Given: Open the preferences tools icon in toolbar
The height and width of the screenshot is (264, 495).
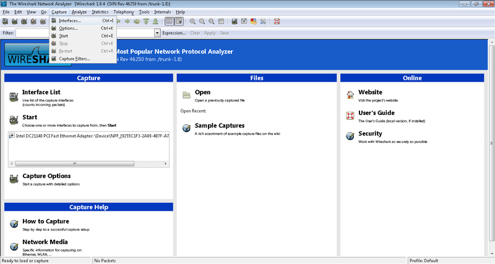Looking at the screenshot, I should point(263,22).
